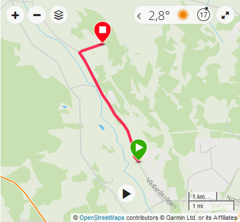Zoom out with the minus button
The width and height of the screenshot is (240, 222).
click(37, 15)
